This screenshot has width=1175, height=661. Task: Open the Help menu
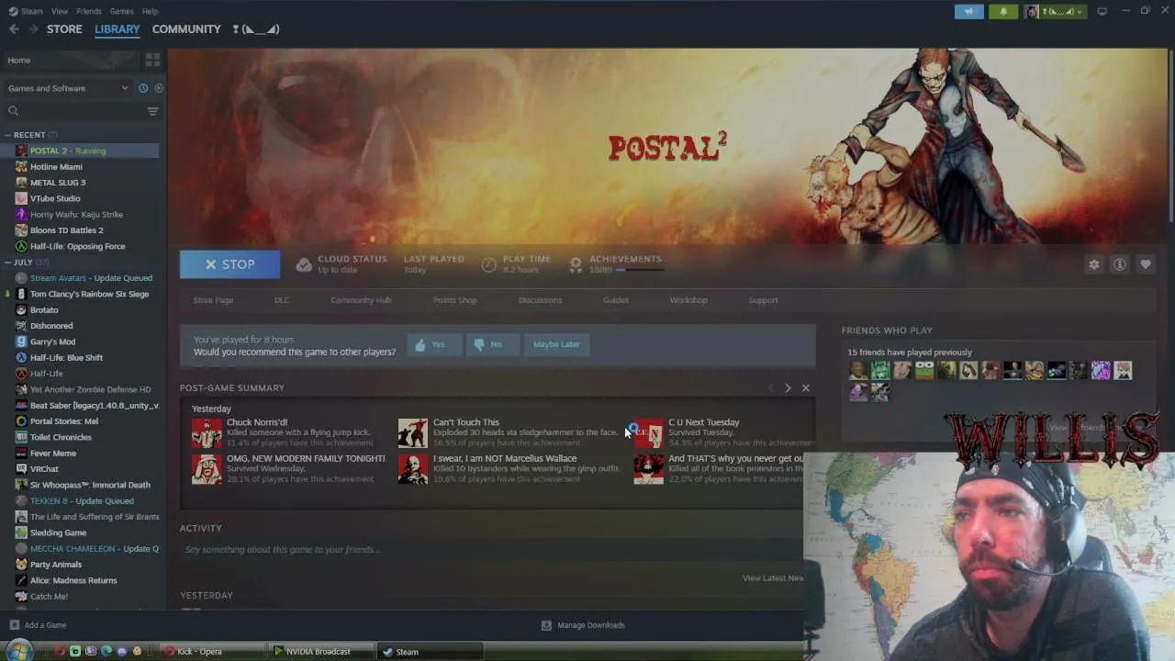tap(150, 11)
